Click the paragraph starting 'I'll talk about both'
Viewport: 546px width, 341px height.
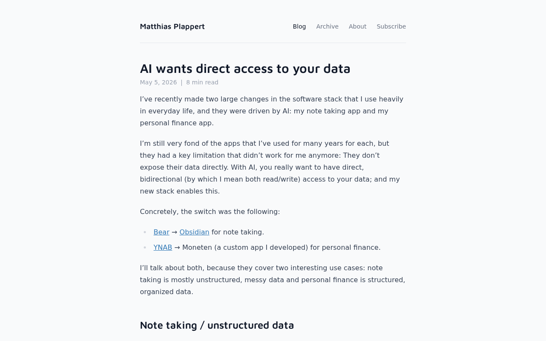(273, 280)
